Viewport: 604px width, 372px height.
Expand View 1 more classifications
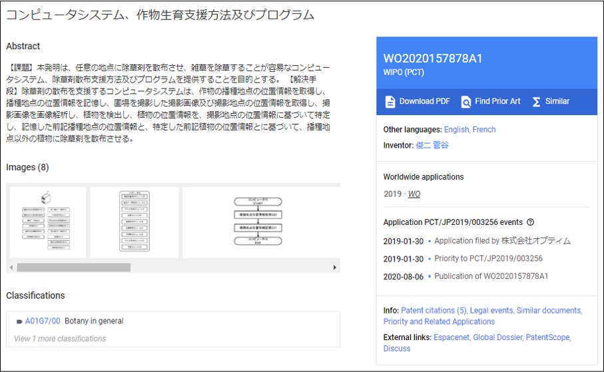[60, 339]
